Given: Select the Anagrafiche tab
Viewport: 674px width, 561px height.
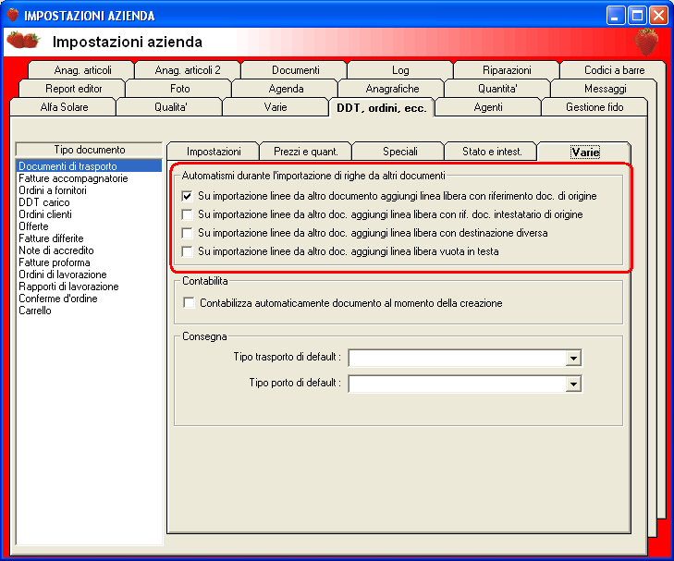Looking at the screenshot, I should [392, 89].
